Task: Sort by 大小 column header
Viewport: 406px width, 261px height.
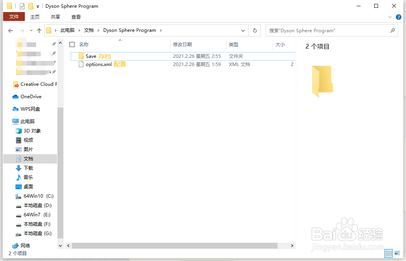Action: coord(280,45)
